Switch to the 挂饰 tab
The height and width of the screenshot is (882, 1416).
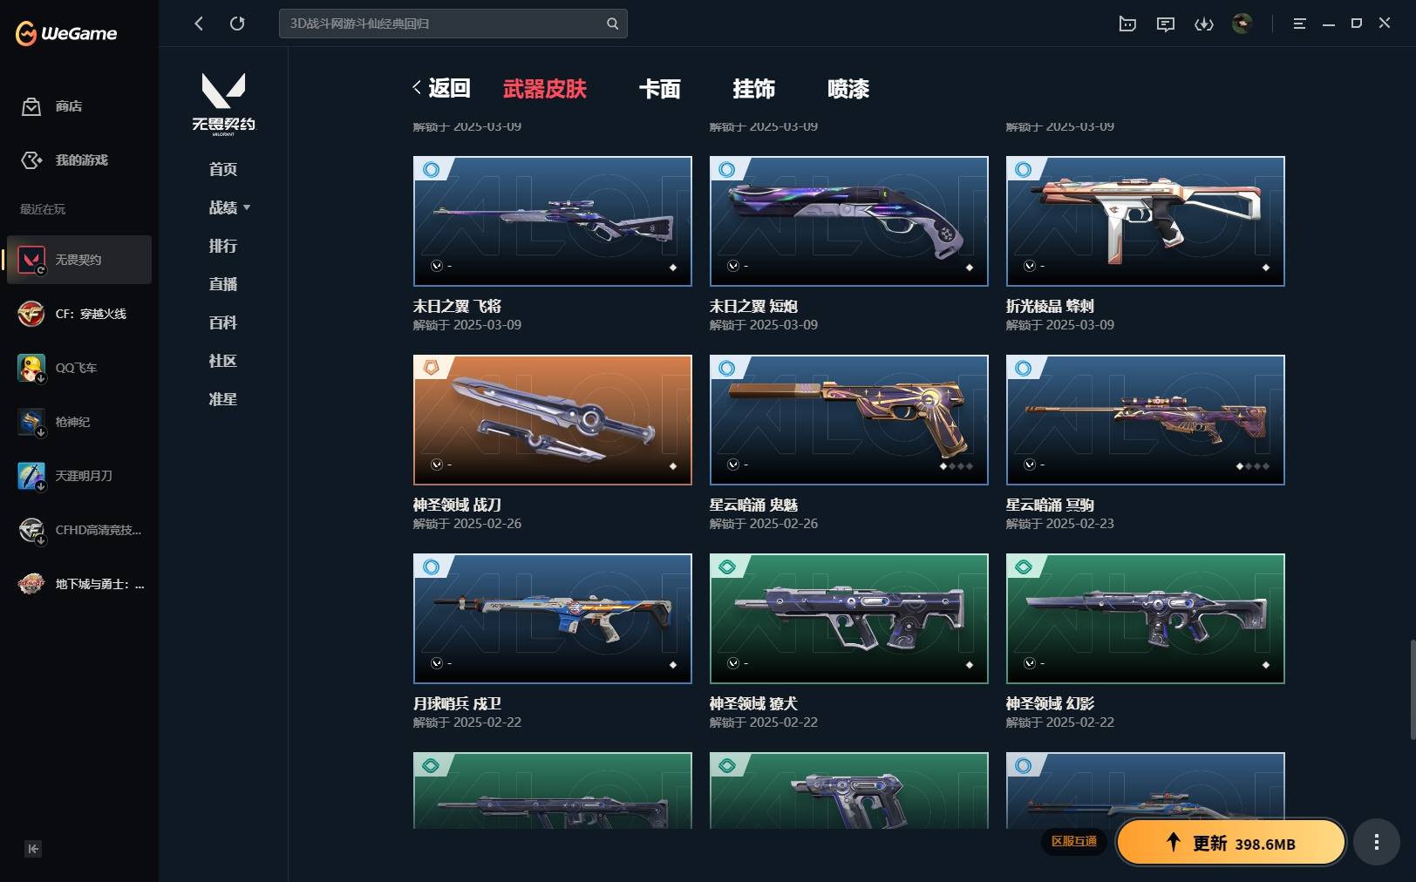754,88
